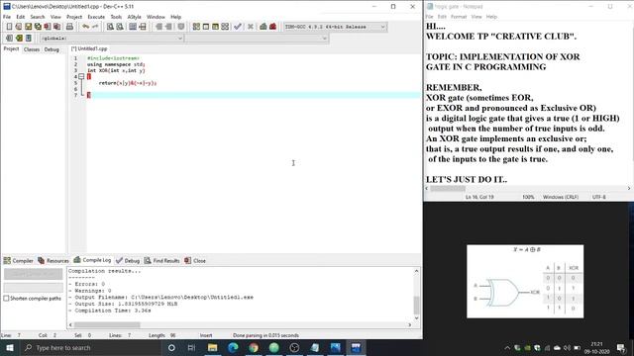Select the Untitled1.cpp editor tab
The width and height of the screenshot is (634, 356).
click(89, 48)
